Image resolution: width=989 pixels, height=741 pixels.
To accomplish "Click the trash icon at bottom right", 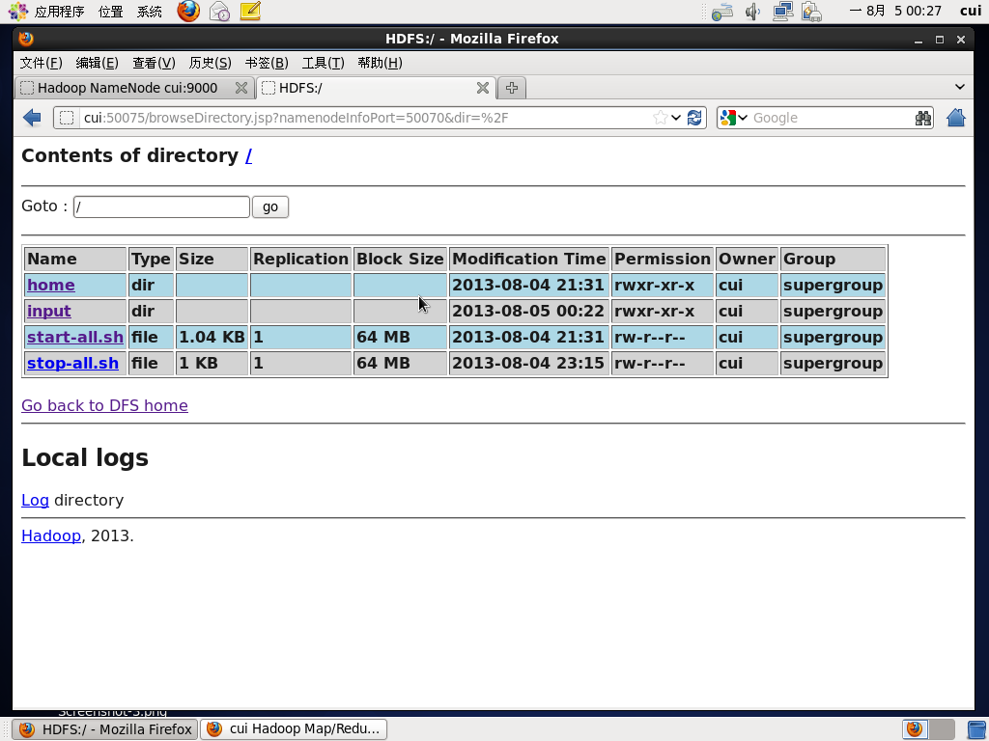I will pos(978,729).
